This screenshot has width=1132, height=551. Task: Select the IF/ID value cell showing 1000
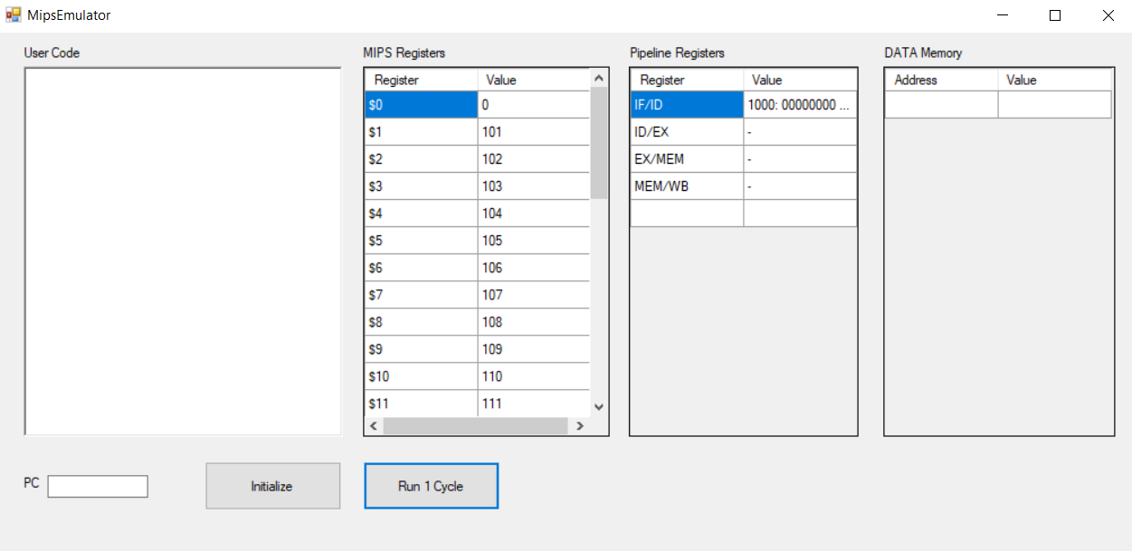798,104
